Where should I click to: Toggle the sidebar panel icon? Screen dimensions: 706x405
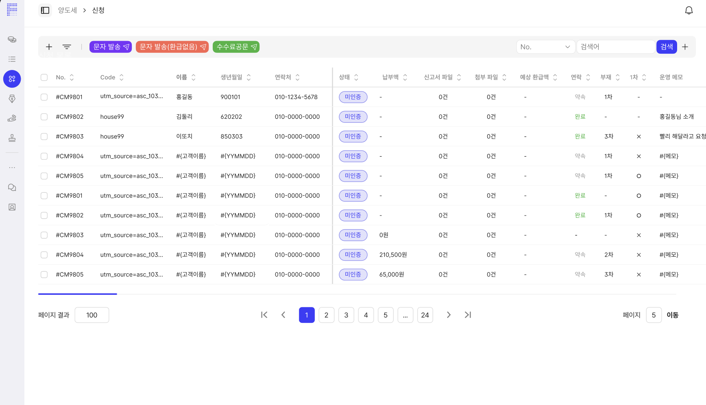pos(45,10)
